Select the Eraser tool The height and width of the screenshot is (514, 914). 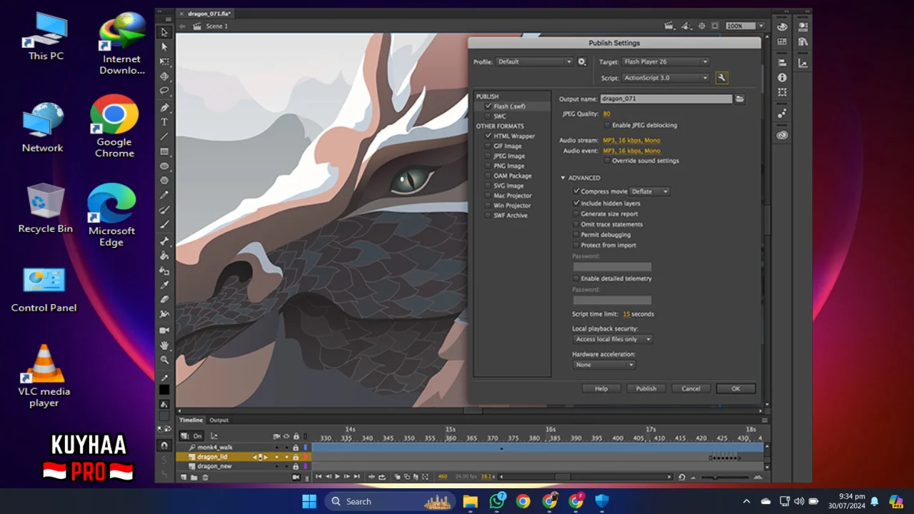click(164, 300)
